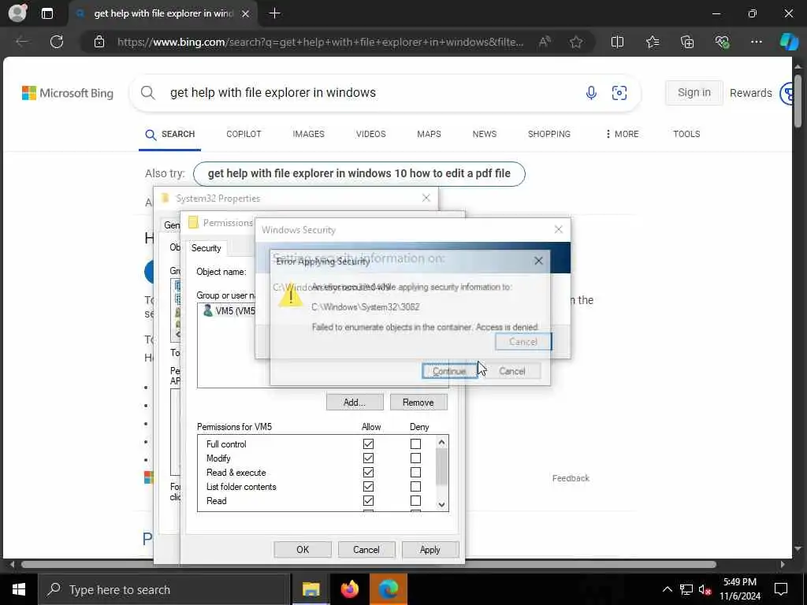Screen dimensions: 807x605
Task: Click Add in Permissions dialog
Action: (x=354, y=403)
